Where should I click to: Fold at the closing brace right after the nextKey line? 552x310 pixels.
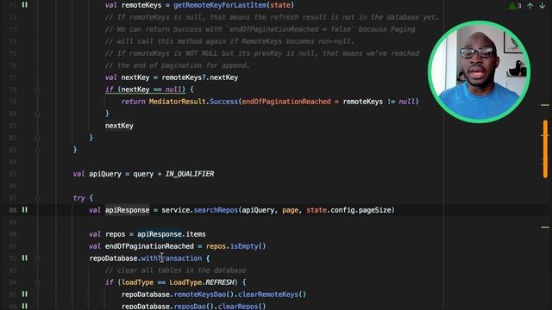click(38, 138)
